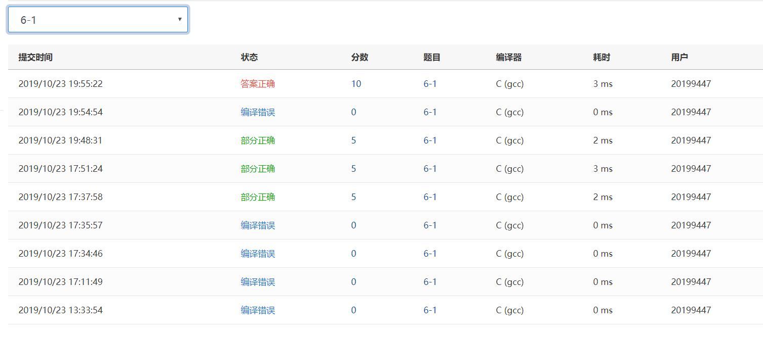Click the 耗时 column header
Image resolution: width=763 pixels, height=337 pixels.
(601, 58)
